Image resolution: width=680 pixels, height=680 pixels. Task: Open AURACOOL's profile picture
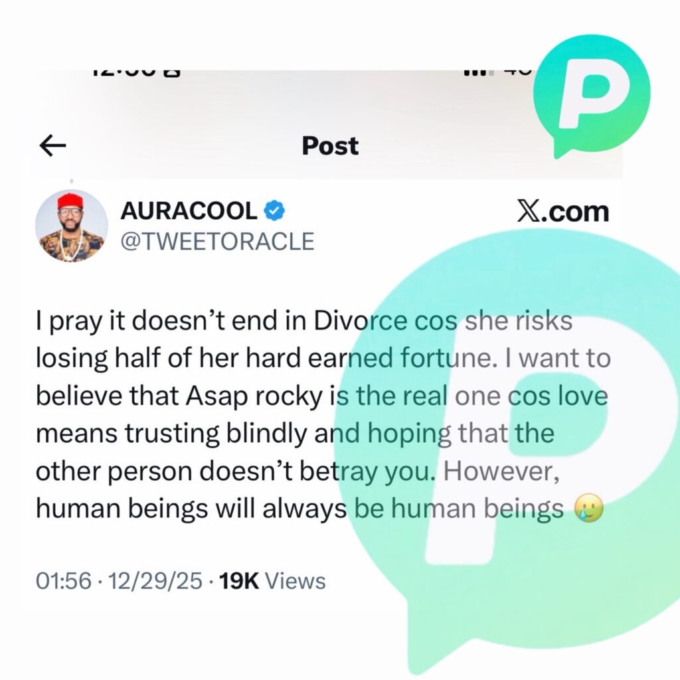(72, 226)
